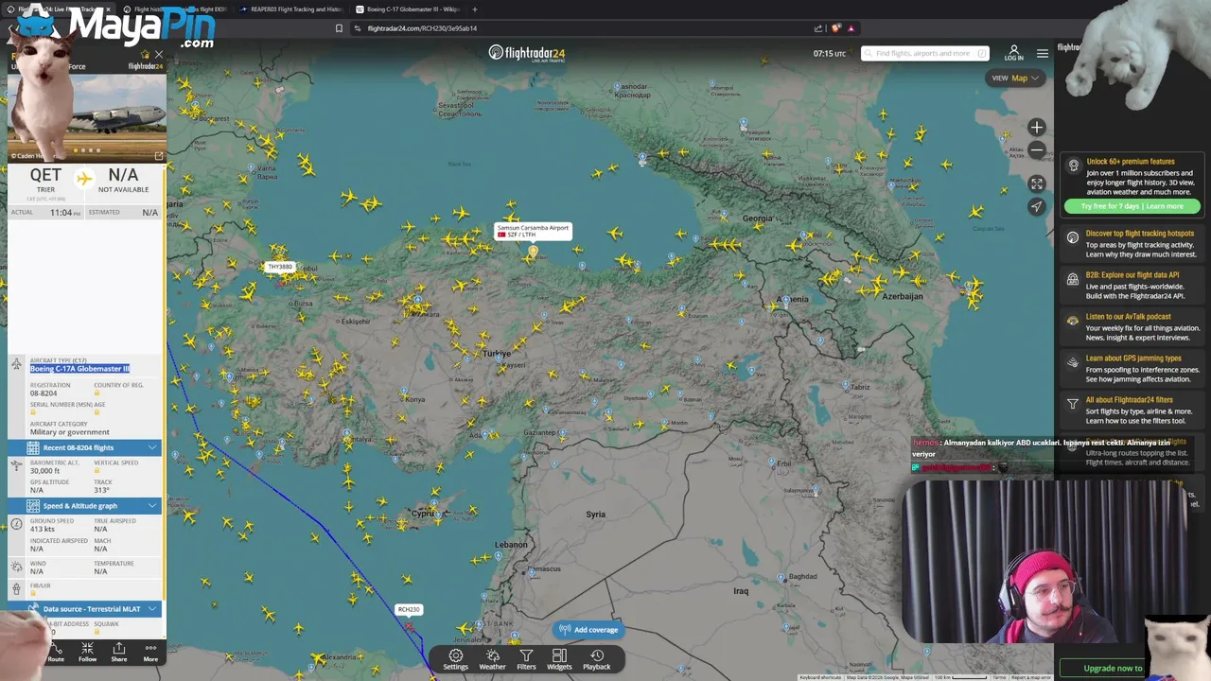Close the flight details panel
The image size is (1211, 681).
[158, 54]
